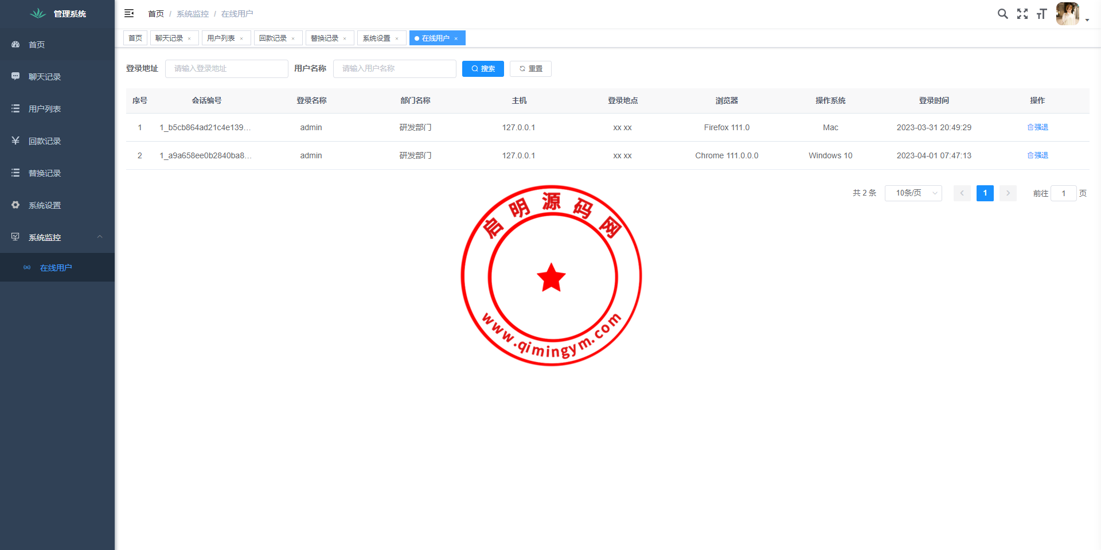The width and height of the screenshot is (1101, 550).
Task: Click the next page arrow
Action: [x=1008, y=193]
